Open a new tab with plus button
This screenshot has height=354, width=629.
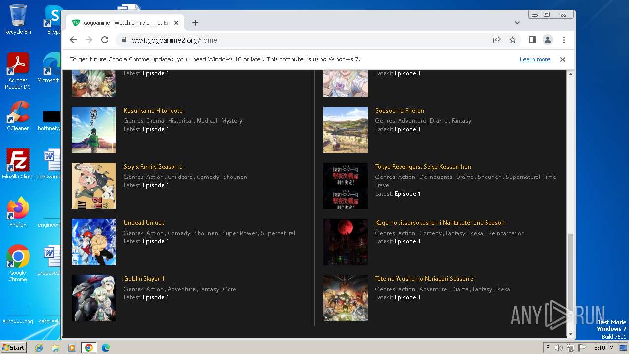tap(195, 23)
